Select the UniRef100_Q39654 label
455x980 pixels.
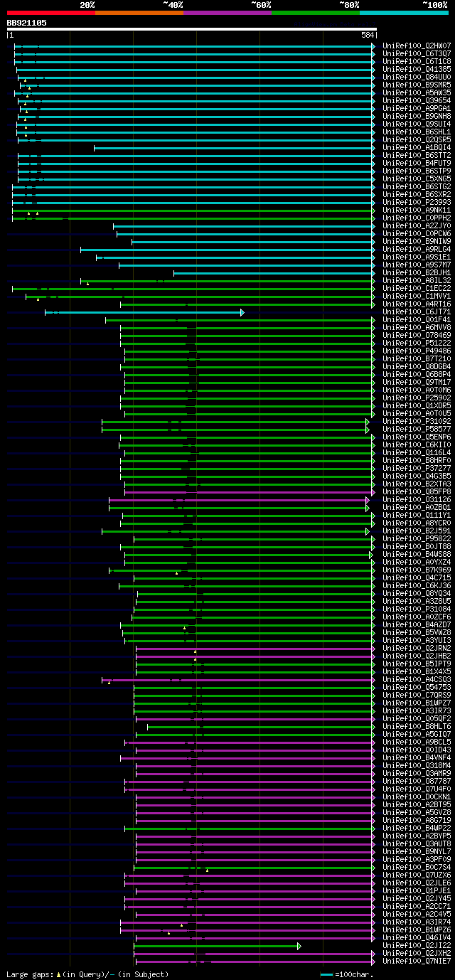[417, 101]
